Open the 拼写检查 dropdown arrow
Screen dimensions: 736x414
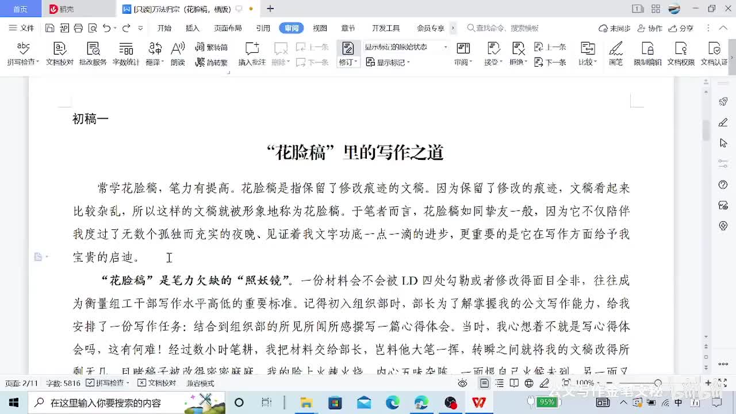(37, 63)
